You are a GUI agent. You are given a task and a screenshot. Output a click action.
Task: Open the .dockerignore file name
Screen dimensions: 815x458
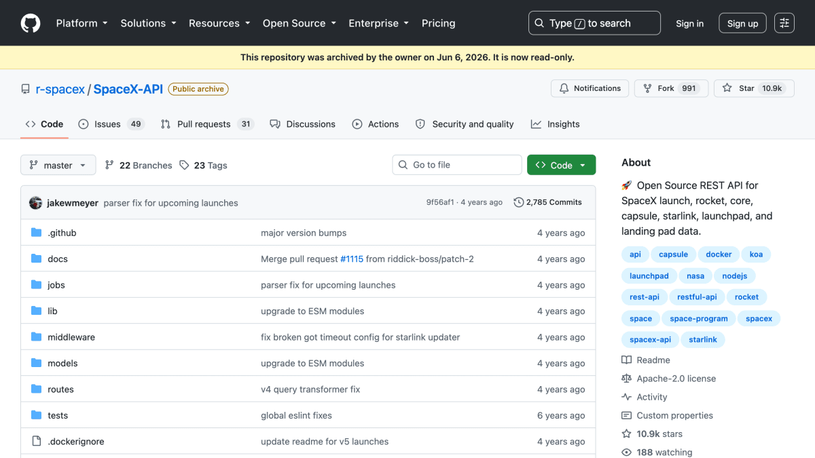coord(76,441)
